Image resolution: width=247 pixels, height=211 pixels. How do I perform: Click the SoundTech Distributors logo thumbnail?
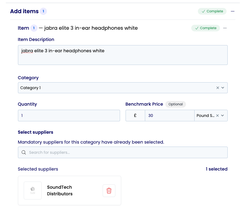point(33,191)
